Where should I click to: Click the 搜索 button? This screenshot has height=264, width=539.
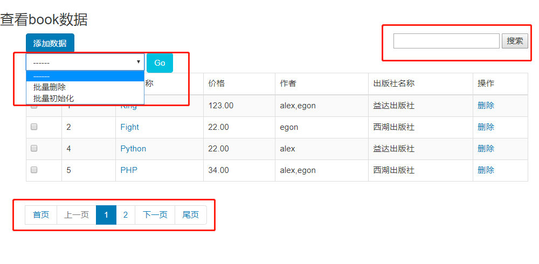(515, 41)
